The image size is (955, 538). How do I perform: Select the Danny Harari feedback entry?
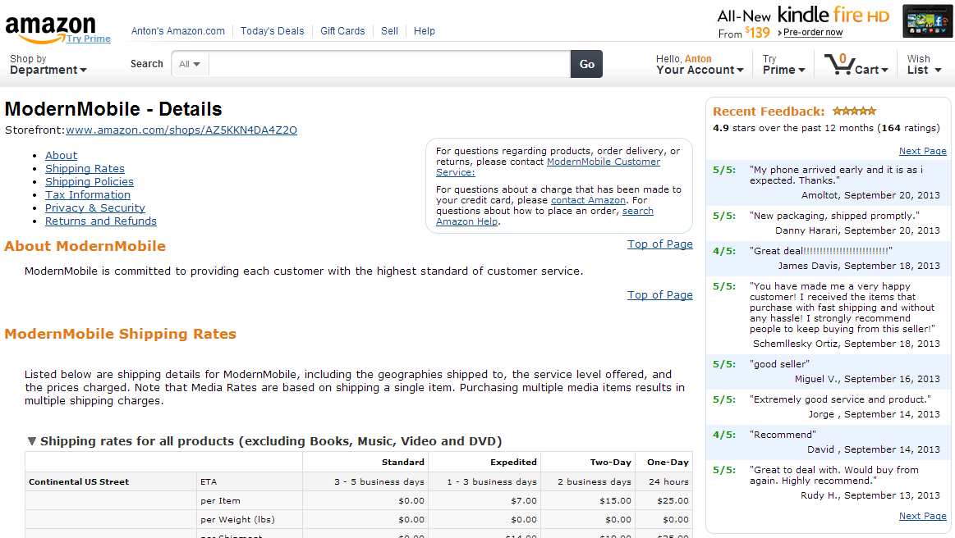coord(829,223)
